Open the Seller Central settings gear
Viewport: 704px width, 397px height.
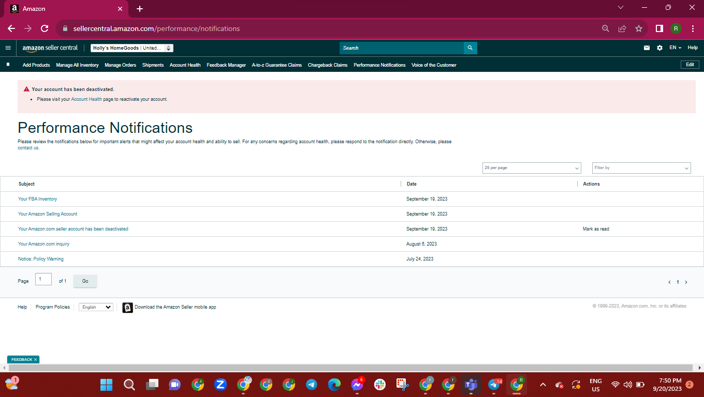coord(659,48)
